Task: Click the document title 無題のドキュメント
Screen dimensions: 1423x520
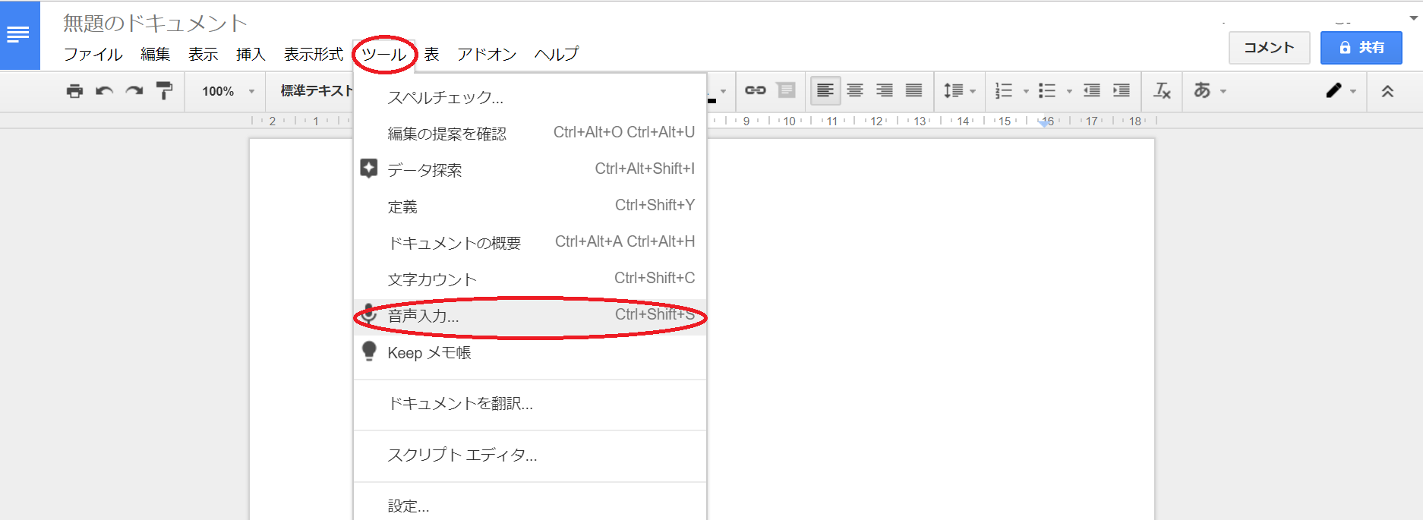Action: (x=155, y=24)
